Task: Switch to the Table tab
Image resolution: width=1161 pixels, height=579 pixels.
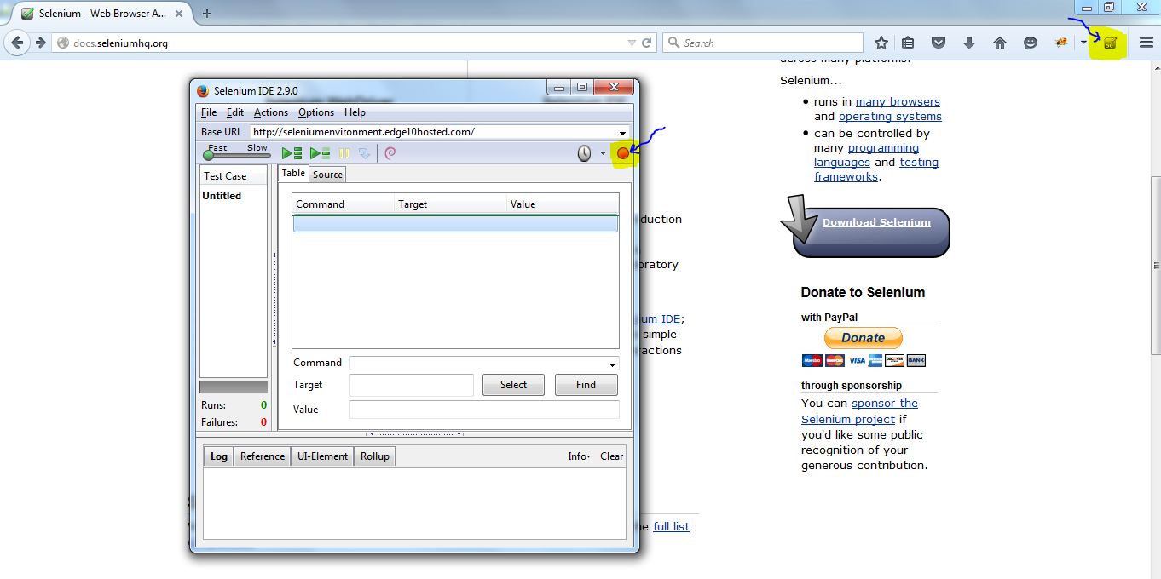Action: (x=293, y=173)
